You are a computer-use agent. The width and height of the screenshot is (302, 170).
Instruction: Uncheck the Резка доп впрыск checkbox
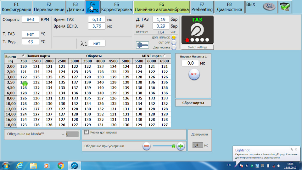(87, 132)
